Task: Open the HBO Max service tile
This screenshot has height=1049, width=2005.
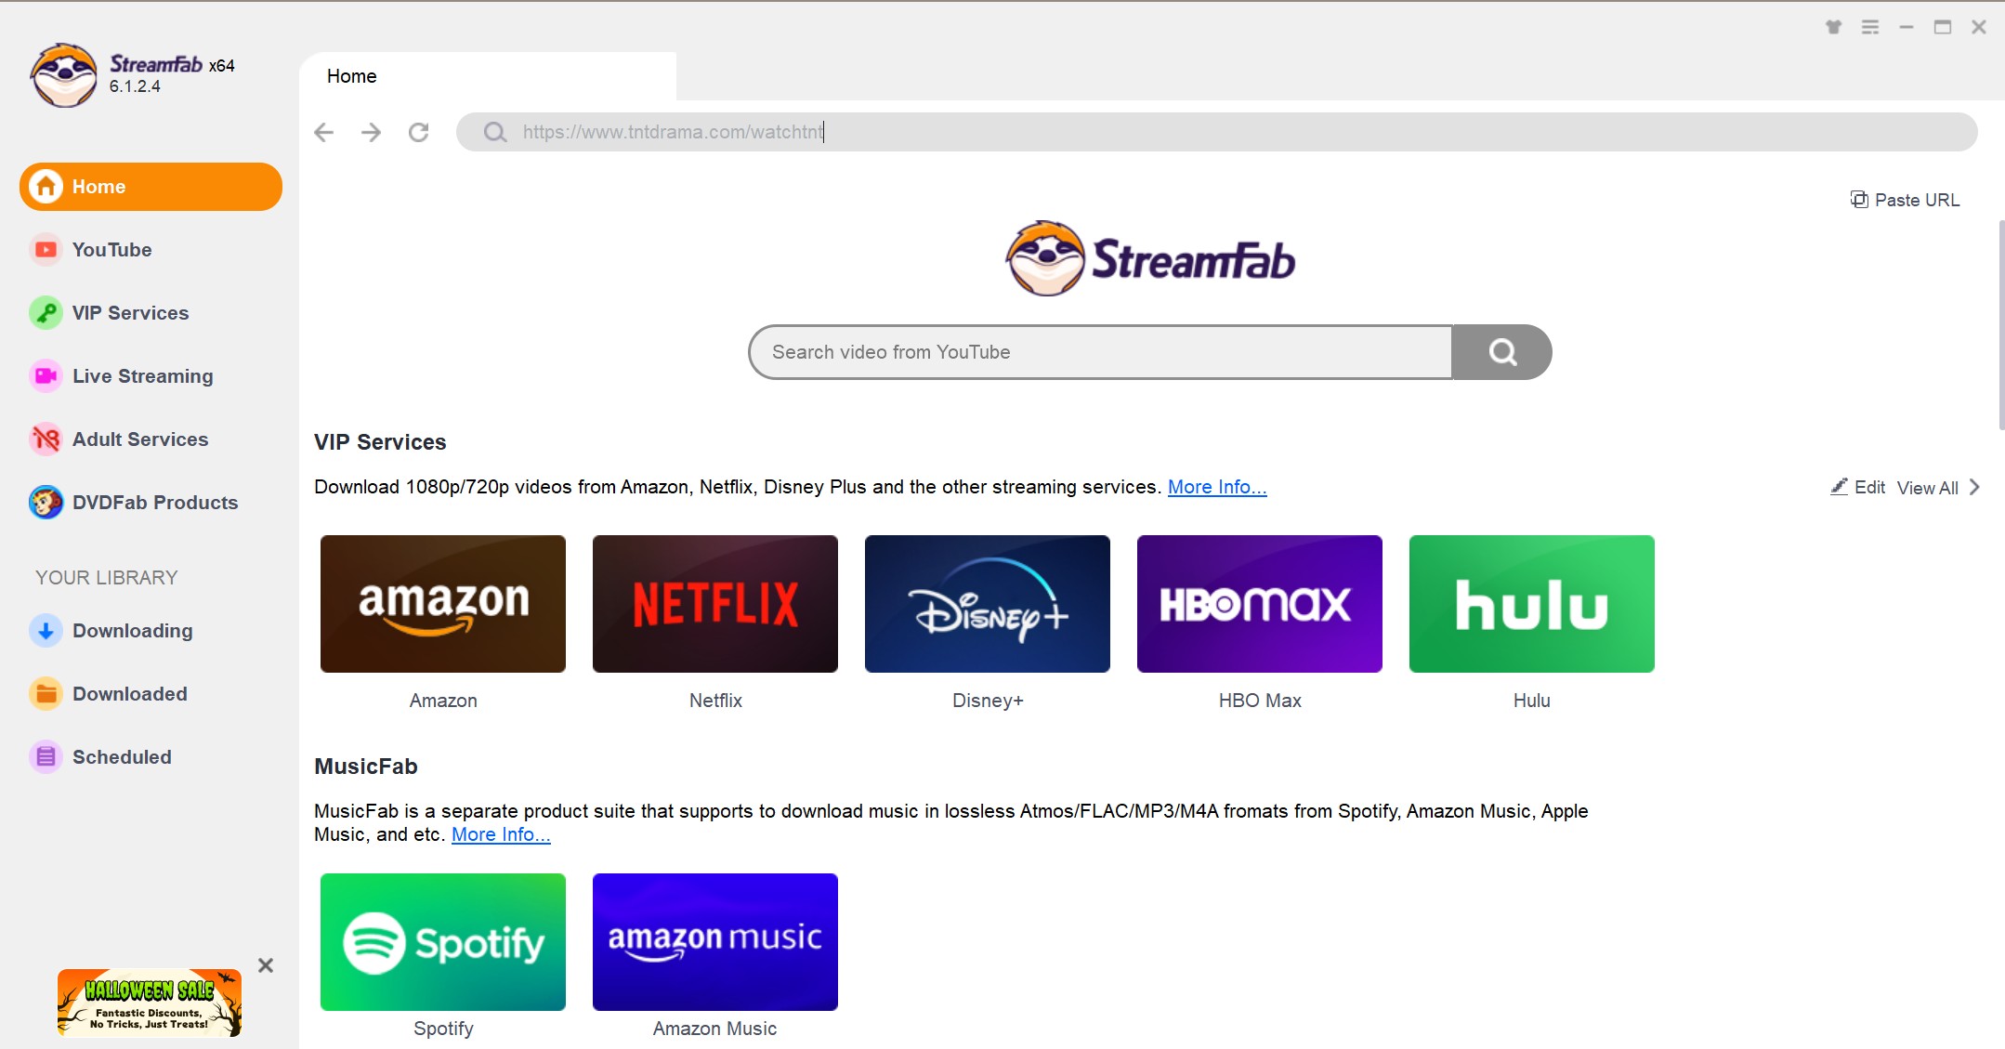Action: coord(1260,604)
